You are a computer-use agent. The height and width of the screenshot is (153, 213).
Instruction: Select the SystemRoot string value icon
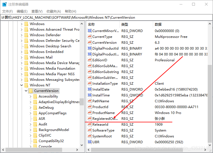tap(90, 136)
